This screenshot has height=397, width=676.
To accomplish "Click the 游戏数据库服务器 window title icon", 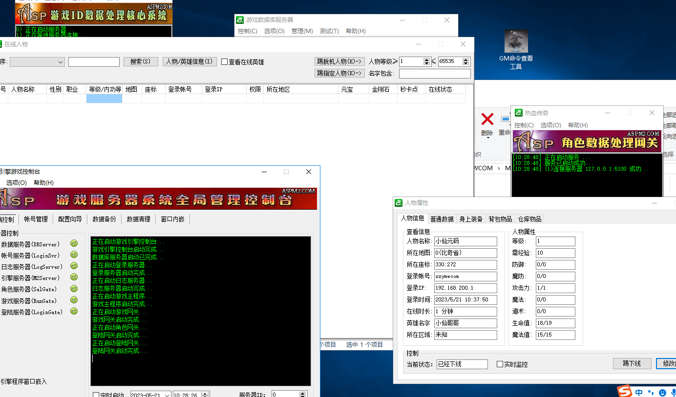I will (240, 20).
